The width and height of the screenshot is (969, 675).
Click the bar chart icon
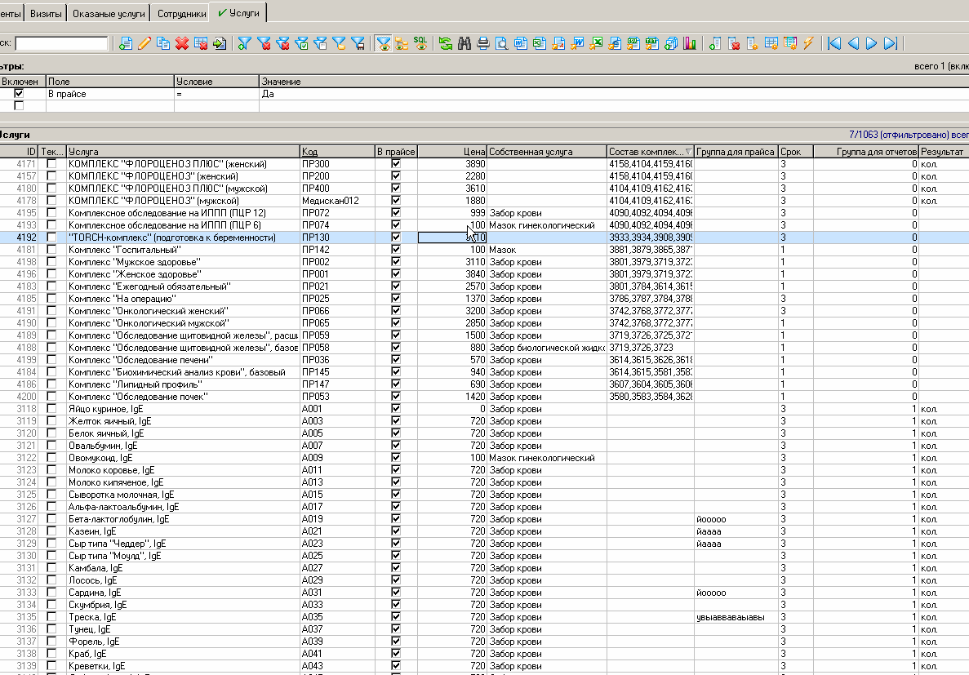pyautogui.click(x=690, y=44)
